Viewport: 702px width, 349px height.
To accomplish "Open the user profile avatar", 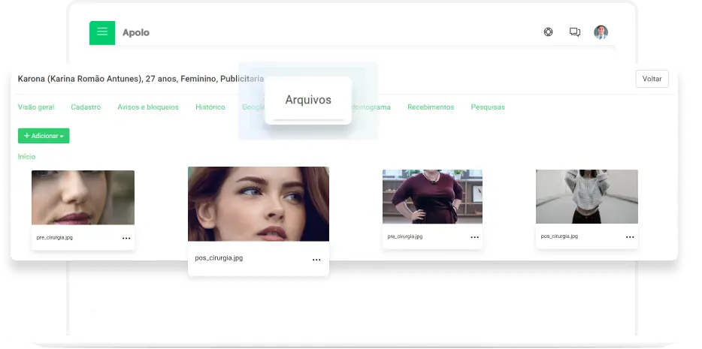I will point(601,32).
